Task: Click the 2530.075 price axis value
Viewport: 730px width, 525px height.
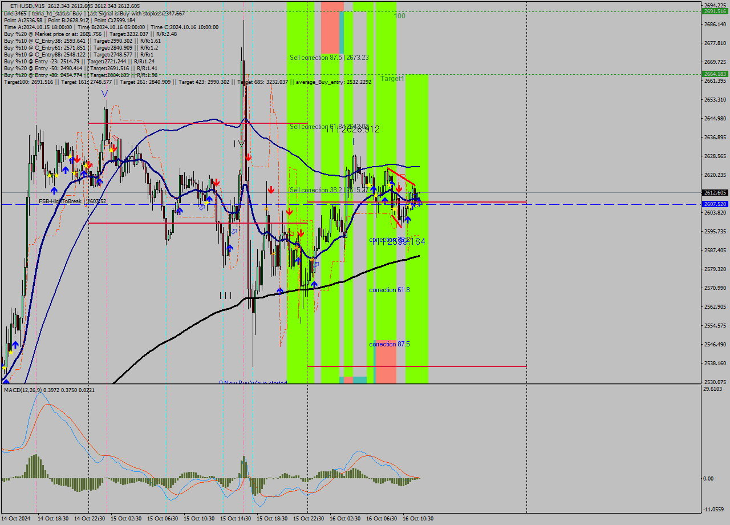Action: [x=715, y=382]
